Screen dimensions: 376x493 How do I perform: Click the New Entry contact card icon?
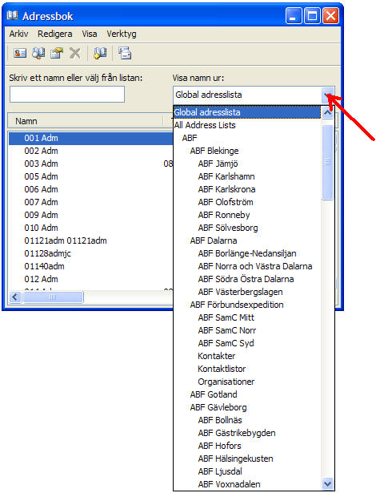[x=20, y=54]
